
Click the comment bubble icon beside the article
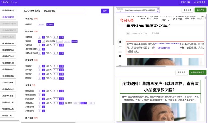tap(120, 56)
